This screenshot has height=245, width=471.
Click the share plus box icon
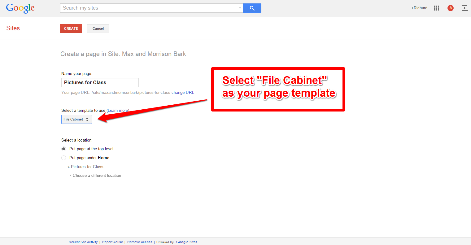tap(464, 8)
